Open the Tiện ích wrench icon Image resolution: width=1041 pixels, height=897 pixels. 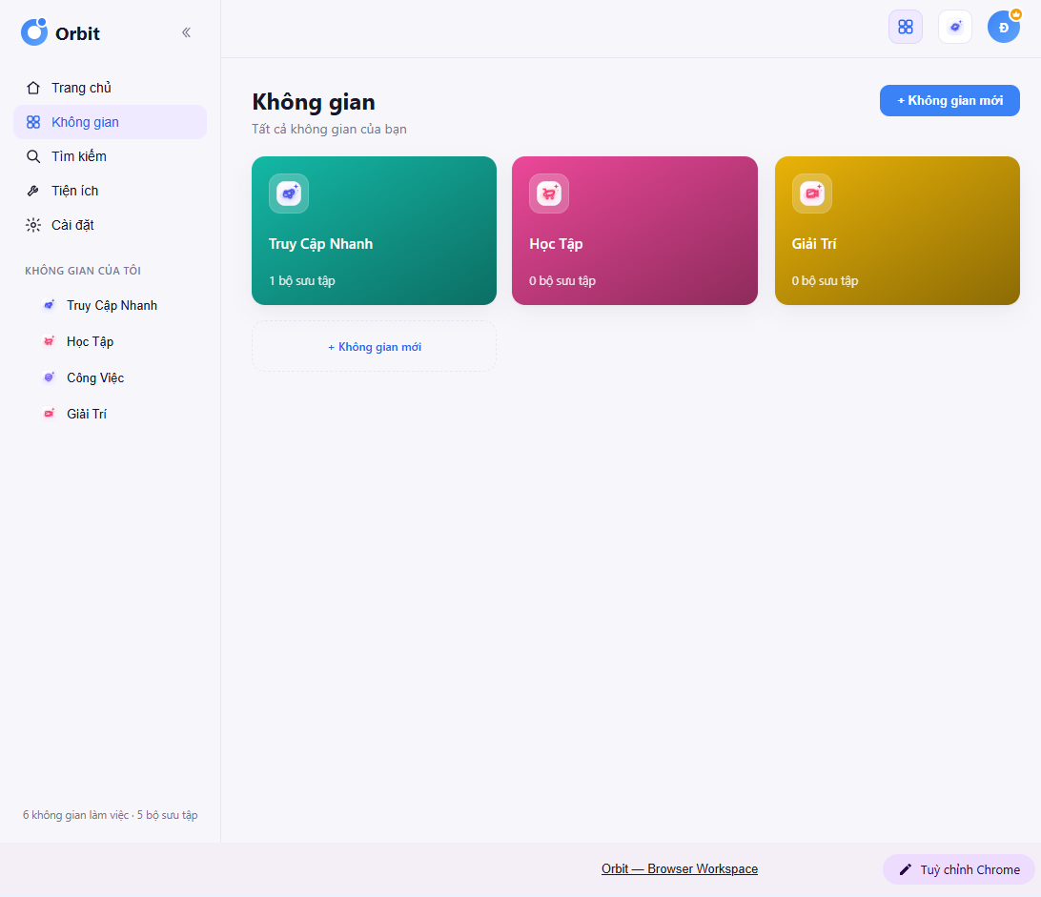point(33,192)
